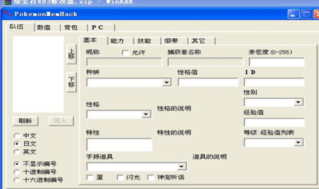Choose 十六进制编号 radio option
This screenshot has width=319, height=189.
[17, 180]
